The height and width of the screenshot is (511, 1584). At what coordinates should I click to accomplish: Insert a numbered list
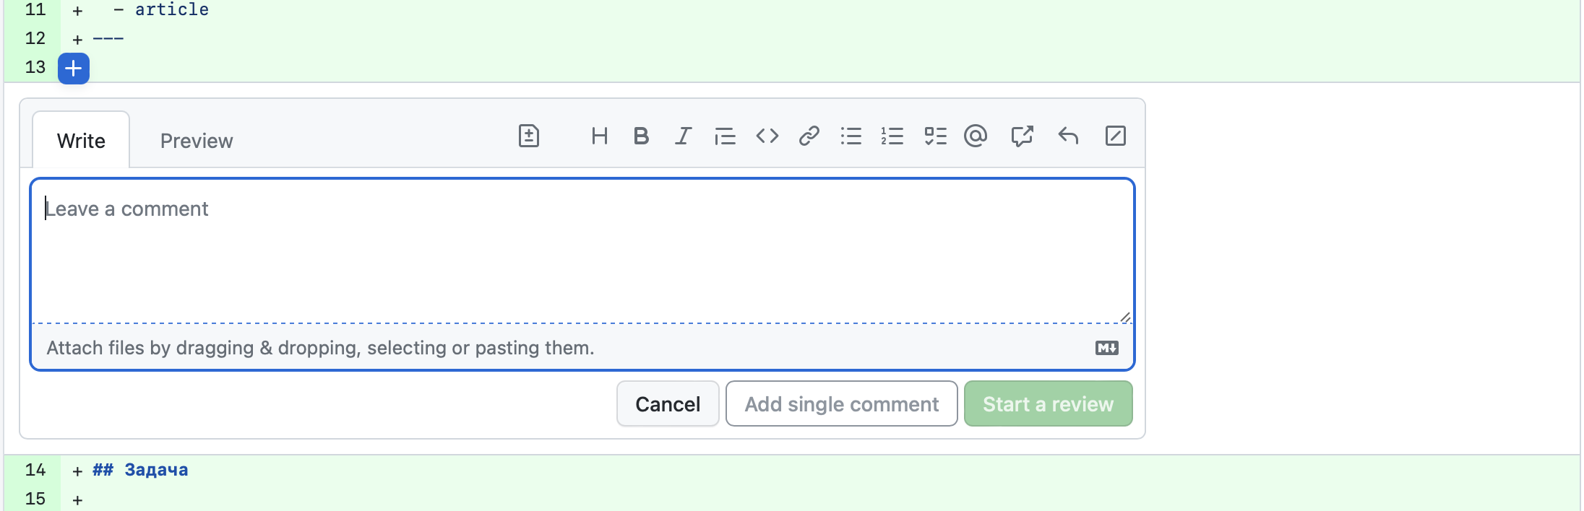point(892,136)
